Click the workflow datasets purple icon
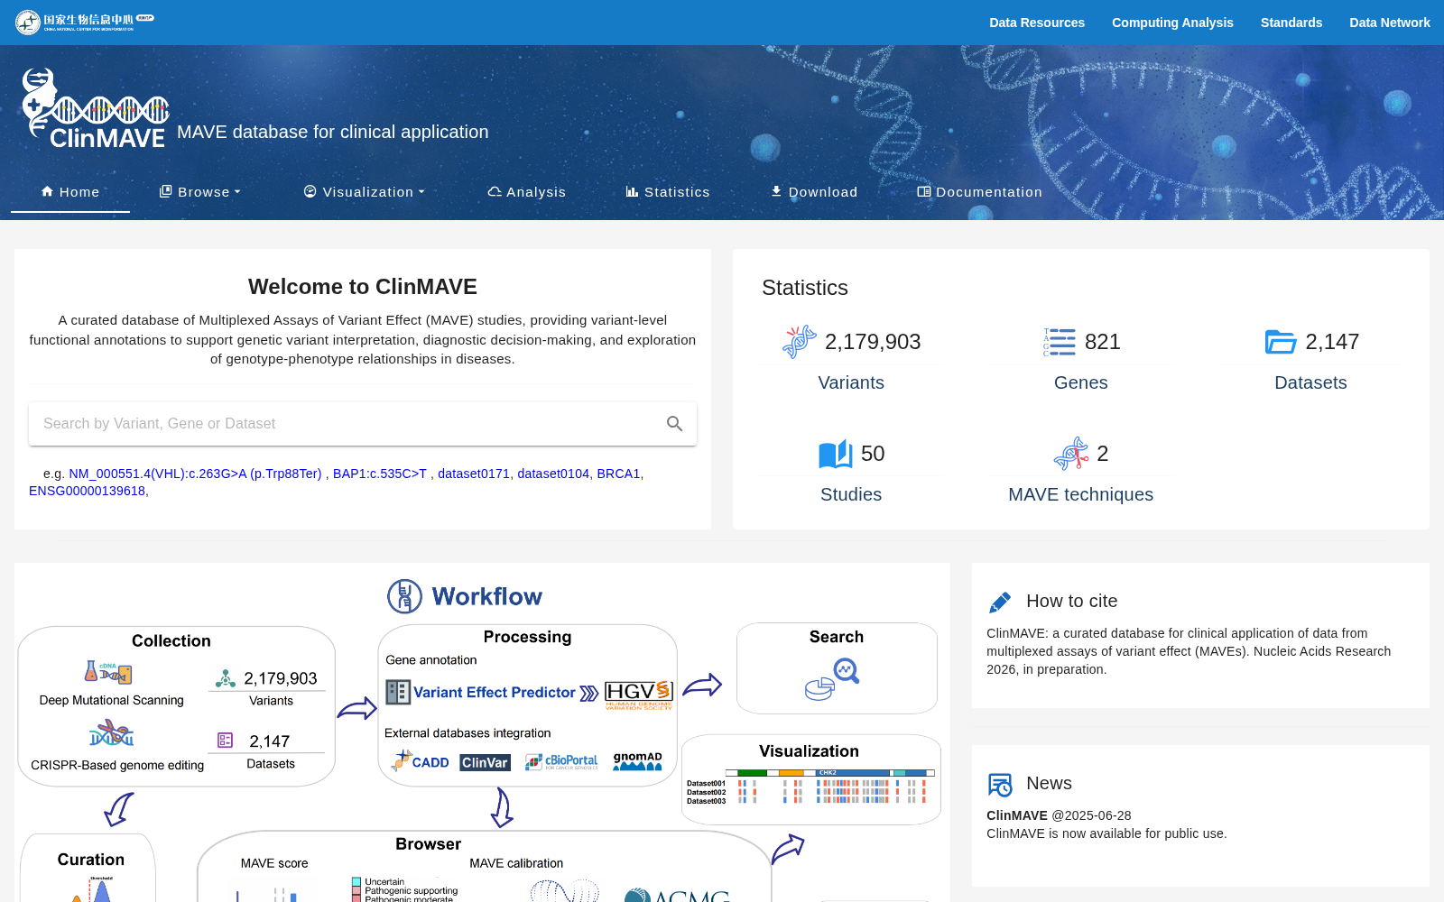This screenshot has width=1444, height=902. click(x=226, y=741)
